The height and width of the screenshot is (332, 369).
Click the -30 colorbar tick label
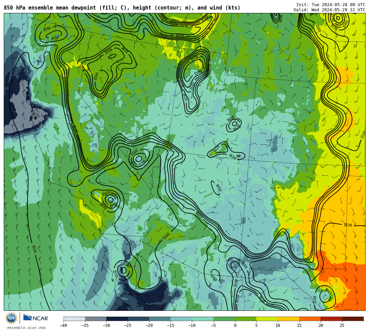106,326
